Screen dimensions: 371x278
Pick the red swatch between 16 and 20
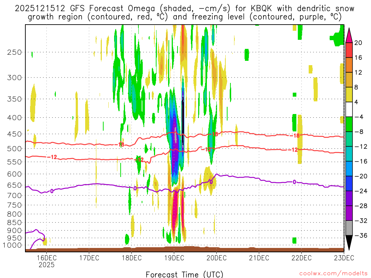[x=349, y=50]
